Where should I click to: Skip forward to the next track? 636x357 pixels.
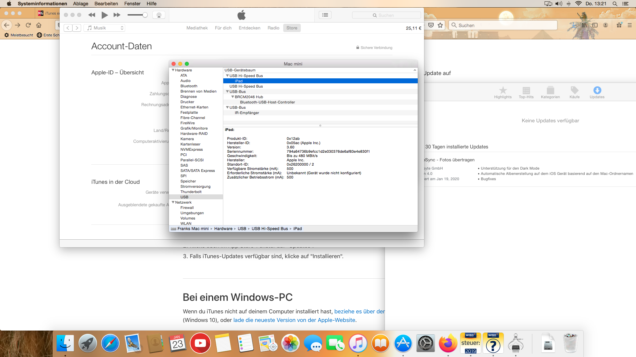tap(117, 15)
